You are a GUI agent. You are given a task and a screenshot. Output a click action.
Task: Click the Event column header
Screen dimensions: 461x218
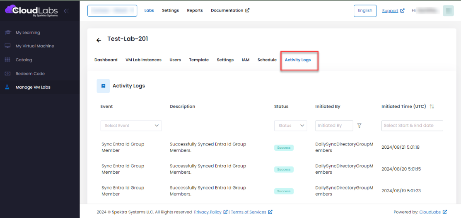pyautogui.click(x=106, y=107)
